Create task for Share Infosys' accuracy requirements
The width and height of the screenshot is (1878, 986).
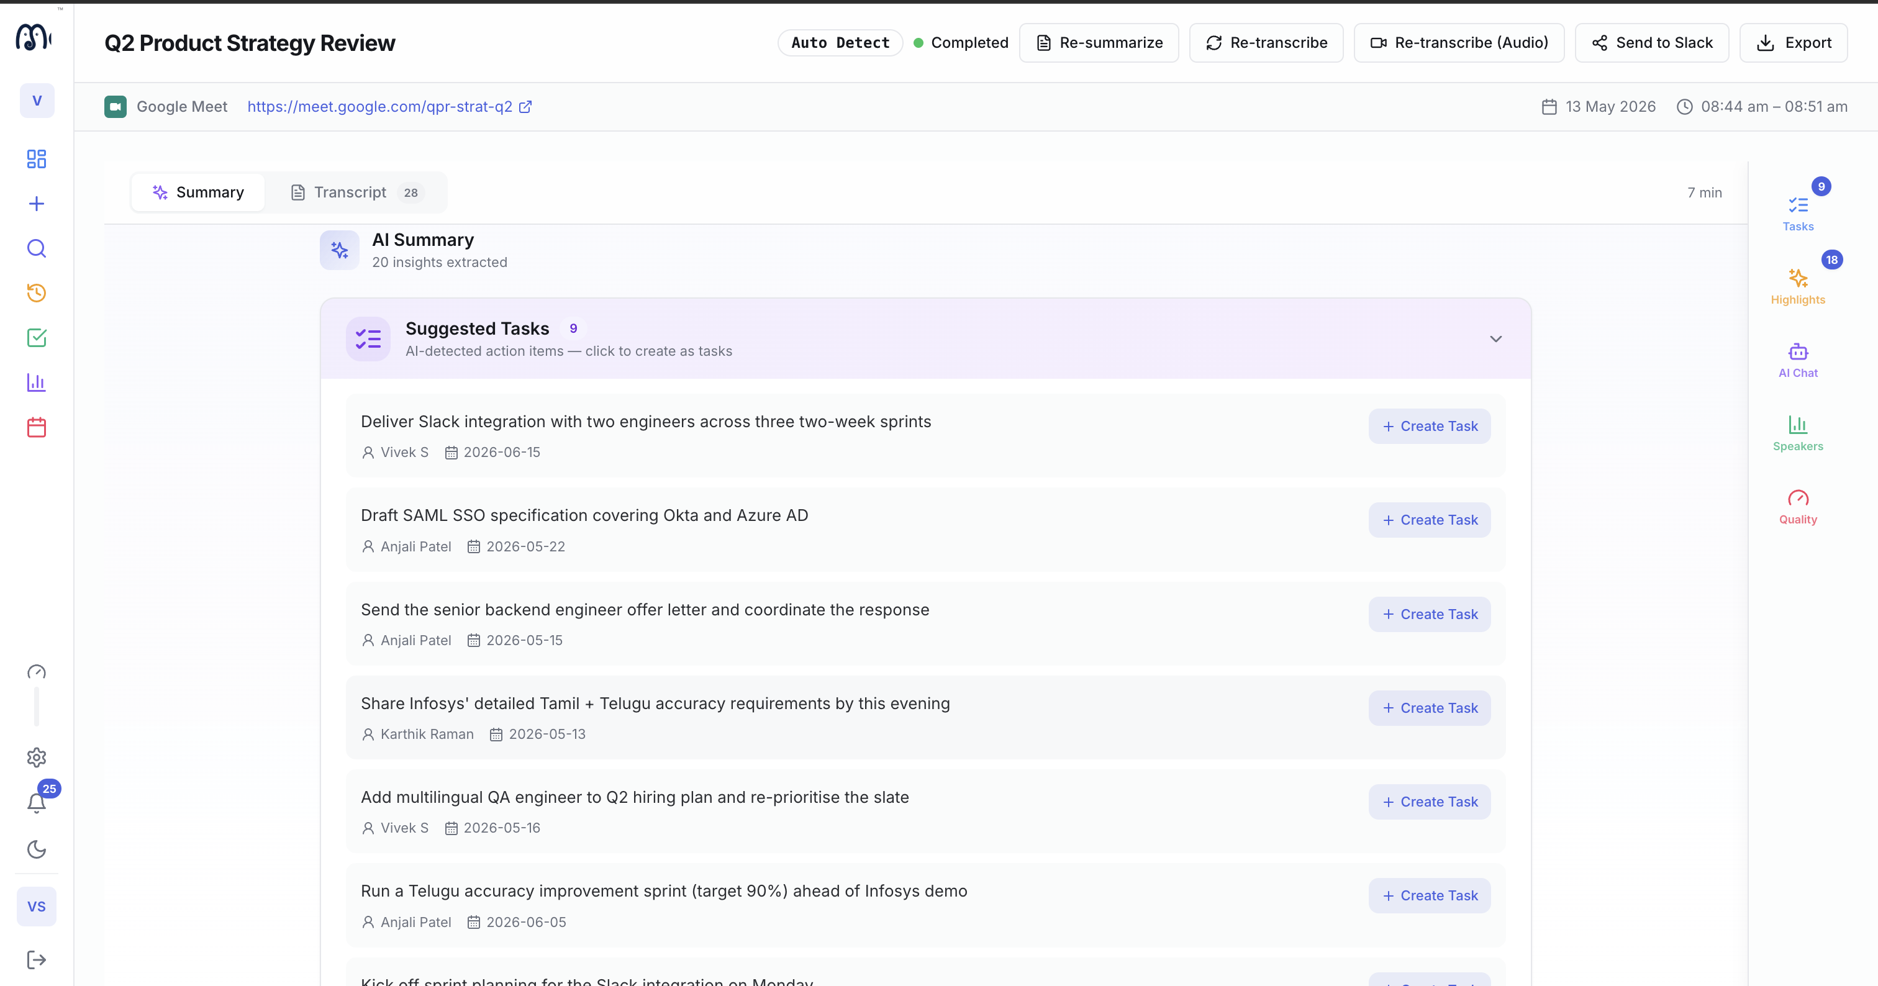click(x=1430, y=708)
